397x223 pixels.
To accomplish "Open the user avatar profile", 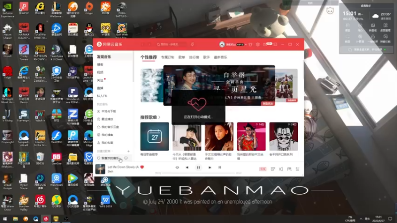I will coord(222,45).
